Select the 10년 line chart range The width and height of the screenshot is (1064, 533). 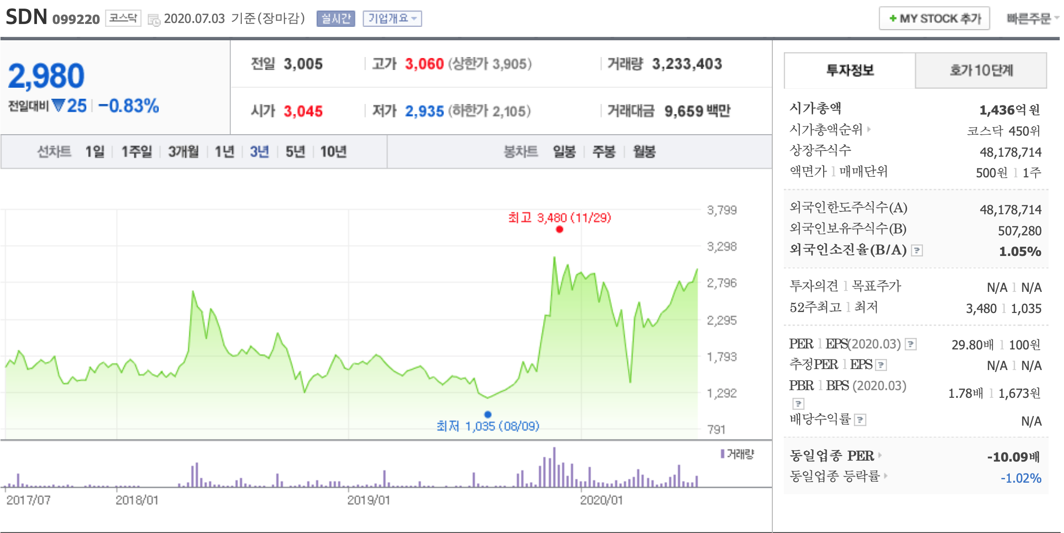coord(333,151)
